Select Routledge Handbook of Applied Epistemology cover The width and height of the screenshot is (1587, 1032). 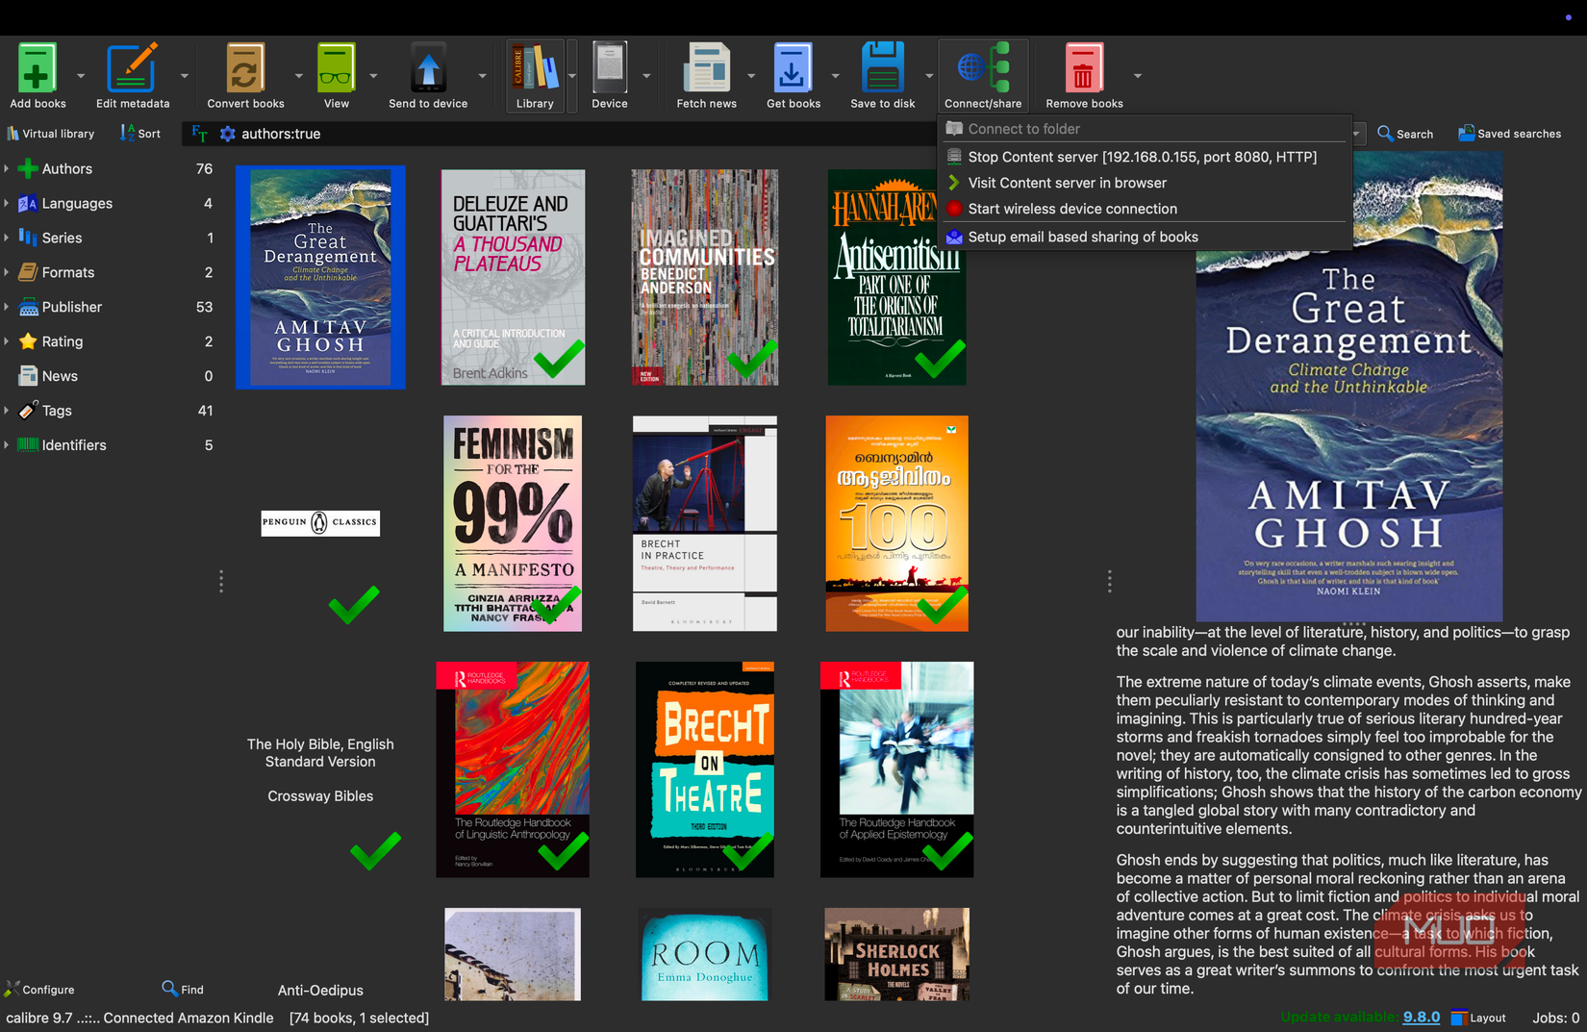(x=896, y=769)
